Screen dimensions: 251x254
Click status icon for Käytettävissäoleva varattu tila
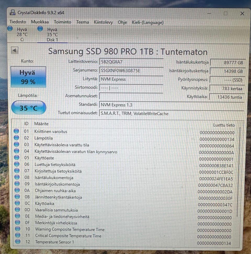click(16, 144)
